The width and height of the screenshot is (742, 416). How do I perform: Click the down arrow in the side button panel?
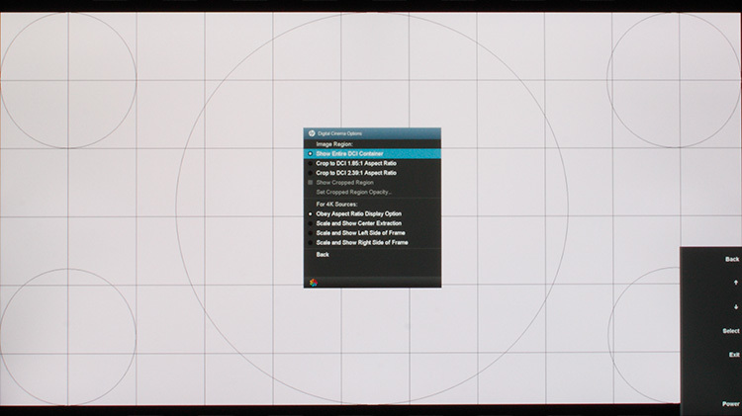point(736,306)
